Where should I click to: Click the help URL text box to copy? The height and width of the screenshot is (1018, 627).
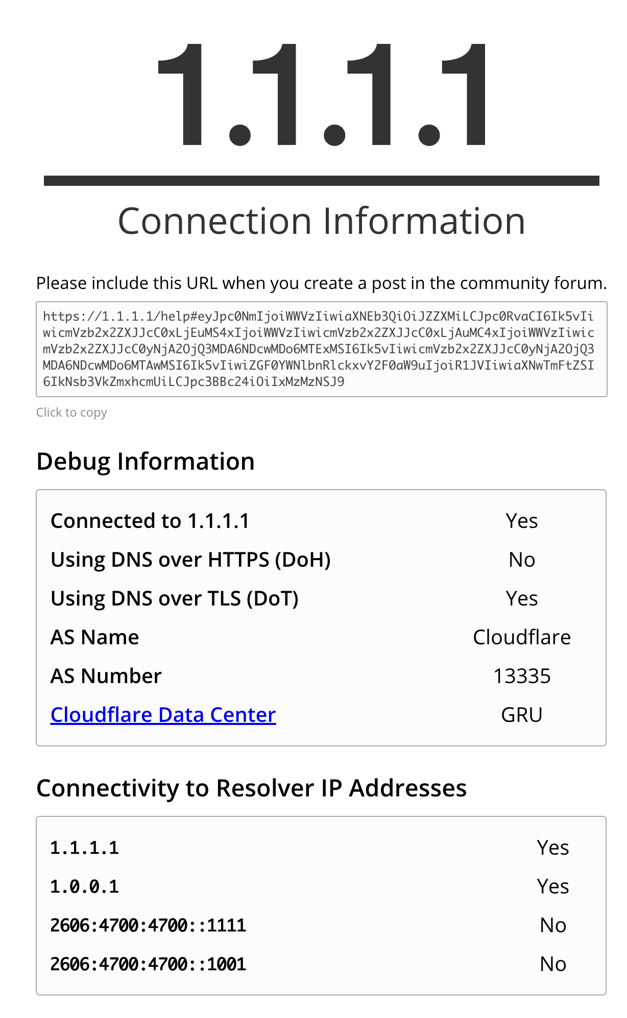(321, 349)
